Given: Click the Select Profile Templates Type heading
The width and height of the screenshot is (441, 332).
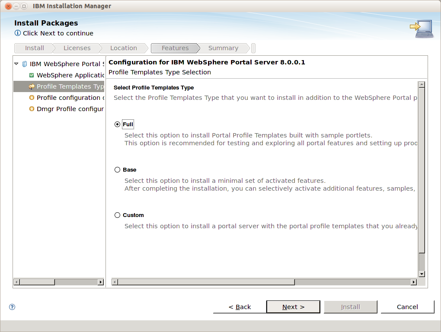Looking at the screenshot, I should tap(153, 87).
